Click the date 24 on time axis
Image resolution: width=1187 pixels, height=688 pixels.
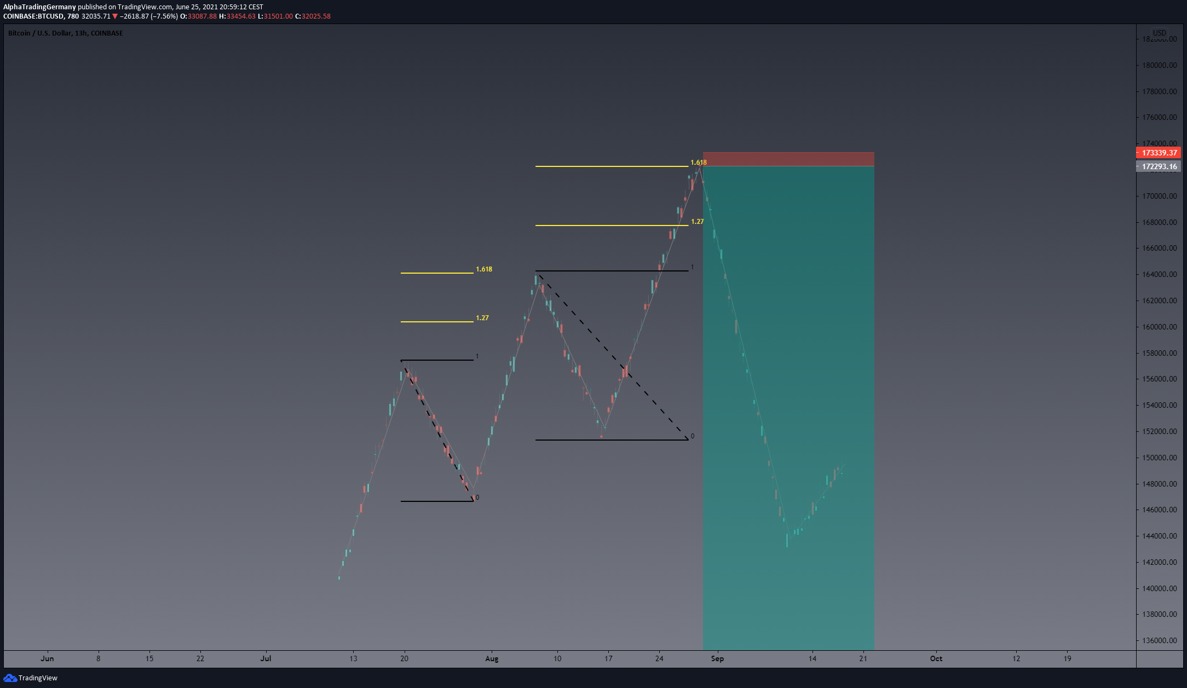point(659,658)
